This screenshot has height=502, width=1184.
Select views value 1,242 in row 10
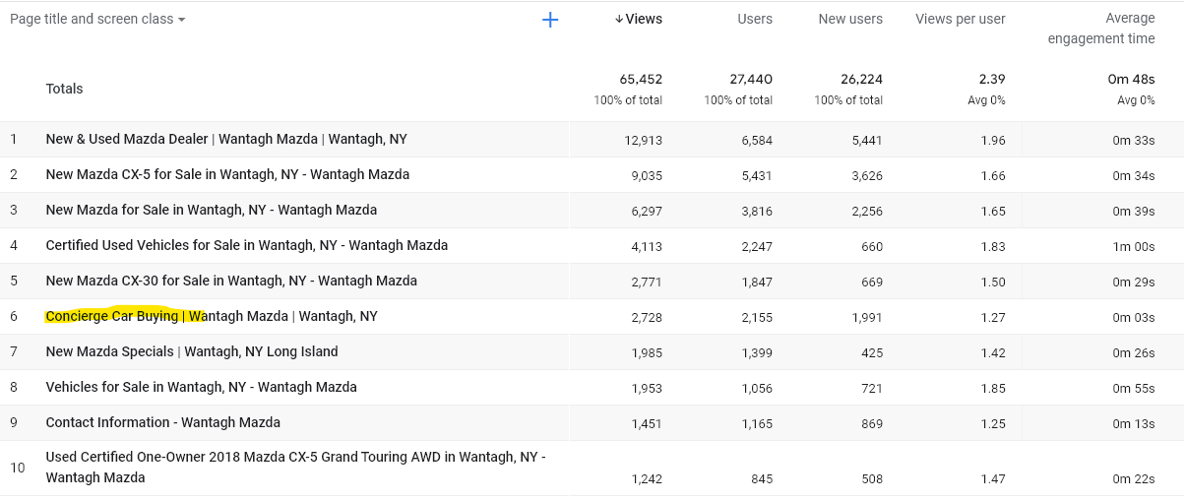pyautogui.click(x=647, y=479)
